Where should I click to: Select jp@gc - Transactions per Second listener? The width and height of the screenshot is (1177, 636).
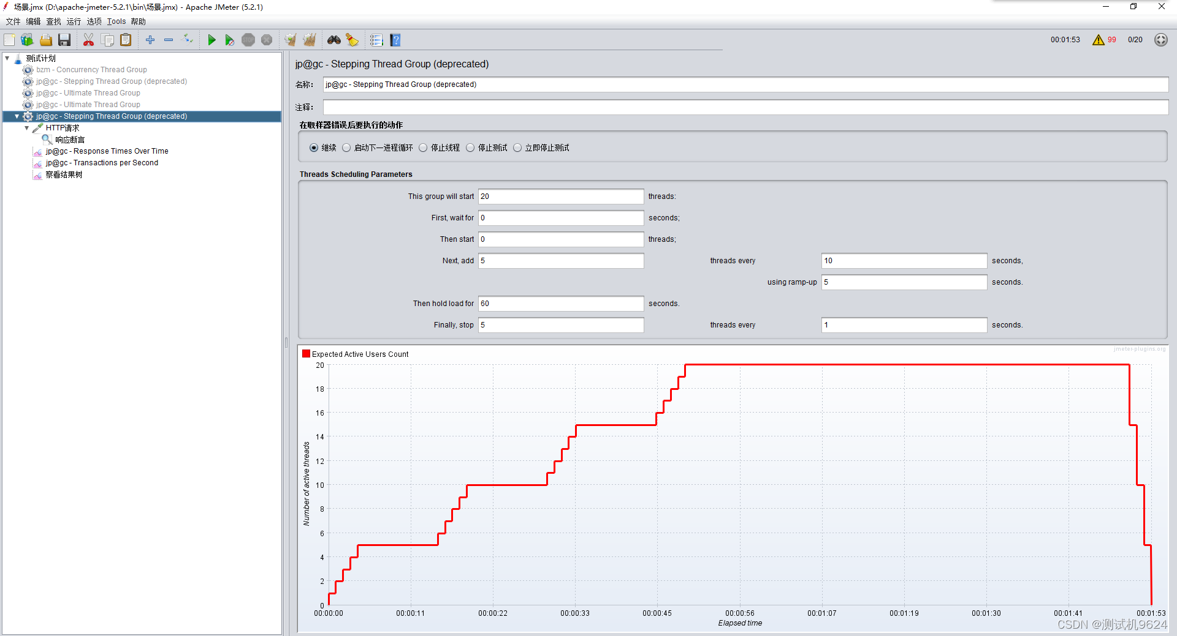(102, 163)
